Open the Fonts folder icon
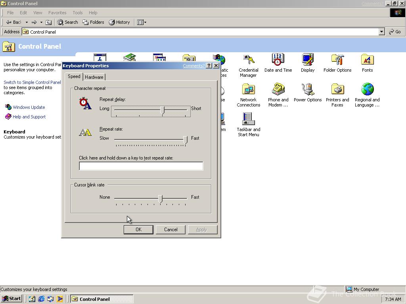This screenshot has width=406, height=304. (x=367, y=63)
